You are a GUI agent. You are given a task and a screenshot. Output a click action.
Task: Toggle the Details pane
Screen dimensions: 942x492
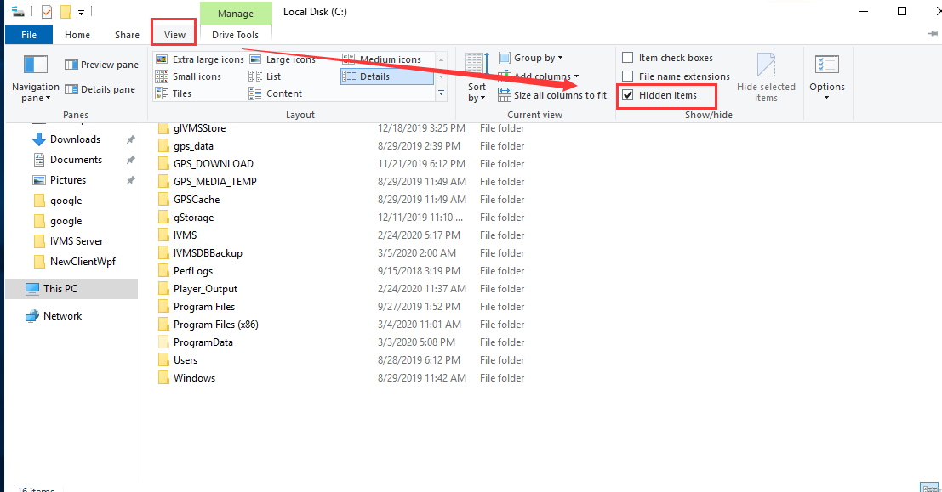point(100,89)
